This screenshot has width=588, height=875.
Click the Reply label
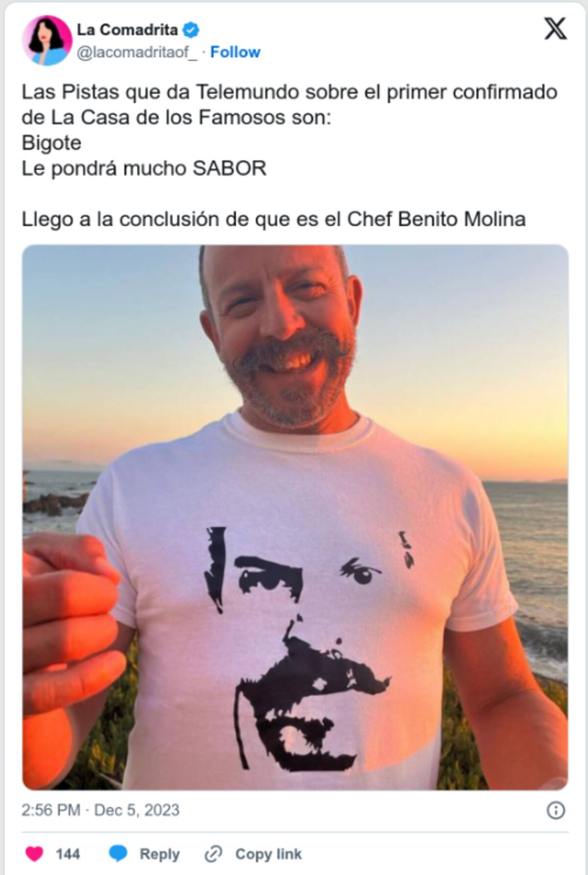160,854
